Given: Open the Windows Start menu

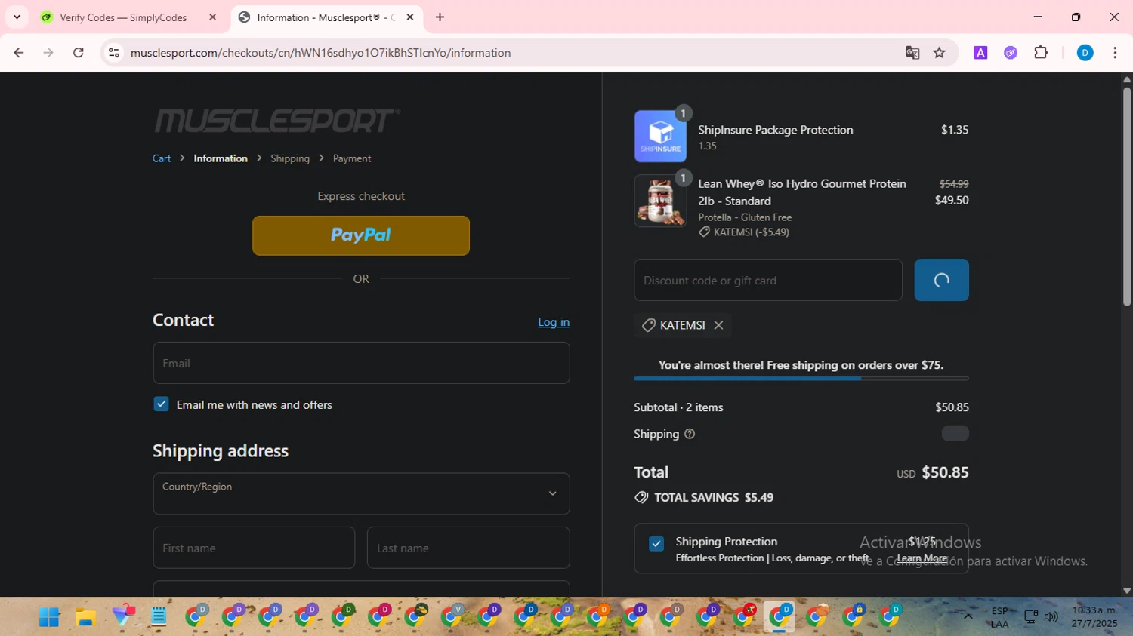Looking at the screenshot, I should click(x=49, y=617).
